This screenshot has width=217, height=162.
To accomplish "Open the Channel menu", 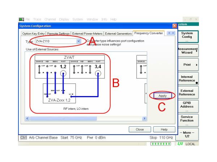I will coord(50,19).
